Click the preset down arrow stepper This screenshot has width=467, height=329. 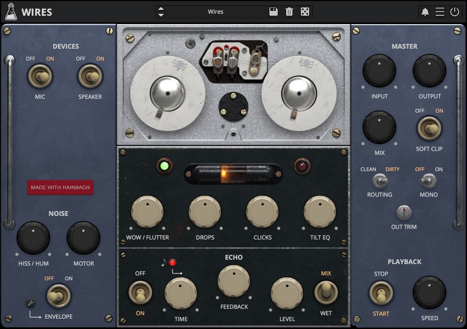[x=161, y=14]
